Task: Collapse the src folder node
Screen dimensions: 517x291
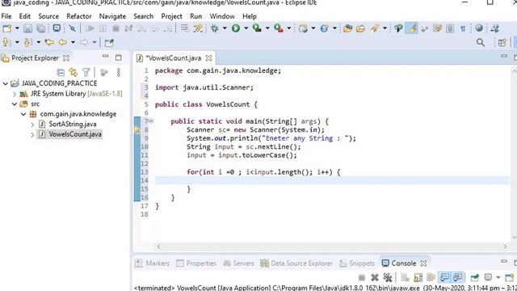Action: 15,104
